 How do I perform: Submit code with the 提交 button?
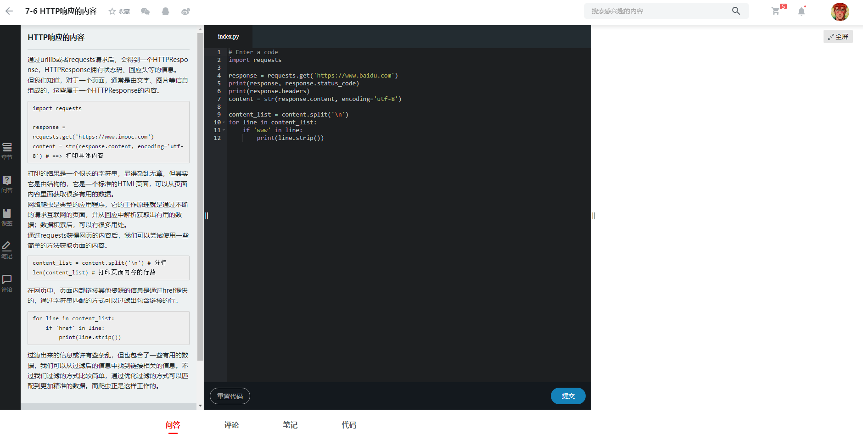[x=568, y=396]
